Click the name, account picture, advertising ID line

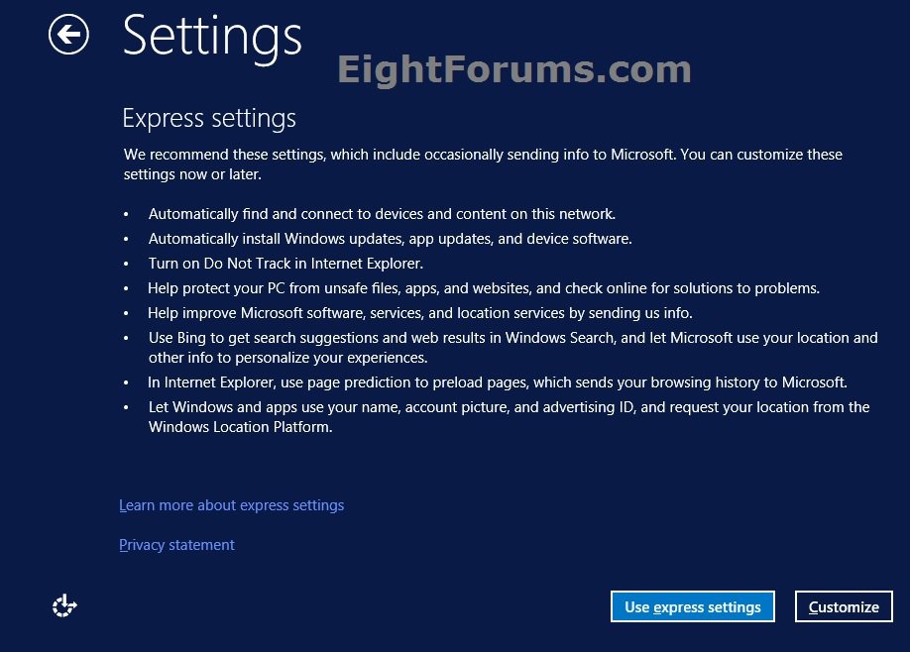509,417
